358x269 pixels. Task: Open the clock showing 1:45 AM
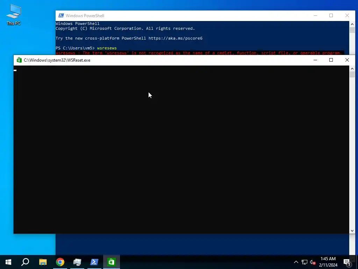pos(328,262)
